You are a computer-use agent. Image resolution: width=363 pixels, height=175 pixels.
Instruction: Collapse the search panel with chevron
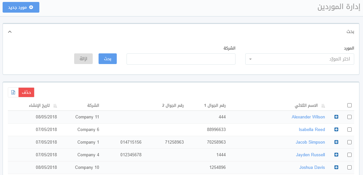pos(10,32)
